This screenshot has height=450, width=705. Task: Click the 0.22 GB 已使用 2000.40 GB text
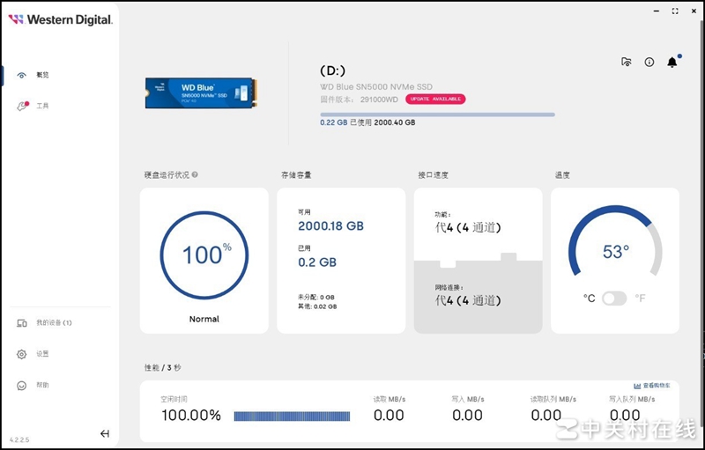367,122
